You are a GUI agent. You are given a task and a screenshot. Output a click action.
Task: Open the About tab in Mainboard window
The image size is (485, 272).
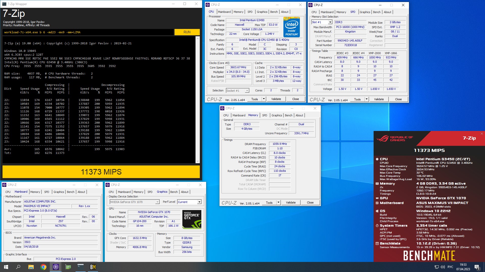81,192
